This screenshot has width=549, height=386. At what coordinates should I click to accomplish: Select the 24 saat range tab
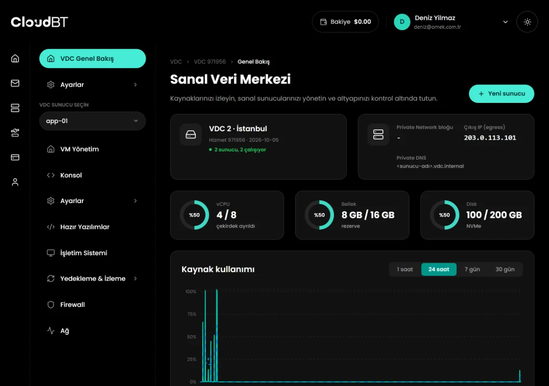click(x=439, y=270)
